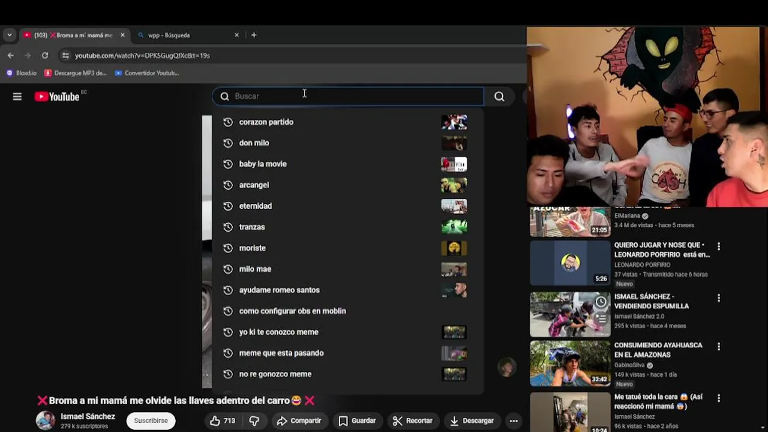The height and width of the screenshot is (432, 768).
Task: Click the YouTube logo
Action: coord(57,97)
